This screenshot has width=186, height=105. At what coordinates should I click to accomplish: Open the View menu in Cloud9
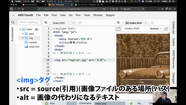pos(63,15)
